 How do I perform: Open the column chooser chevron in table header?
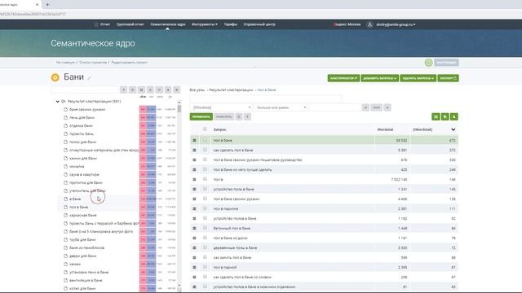click(453, 129)
